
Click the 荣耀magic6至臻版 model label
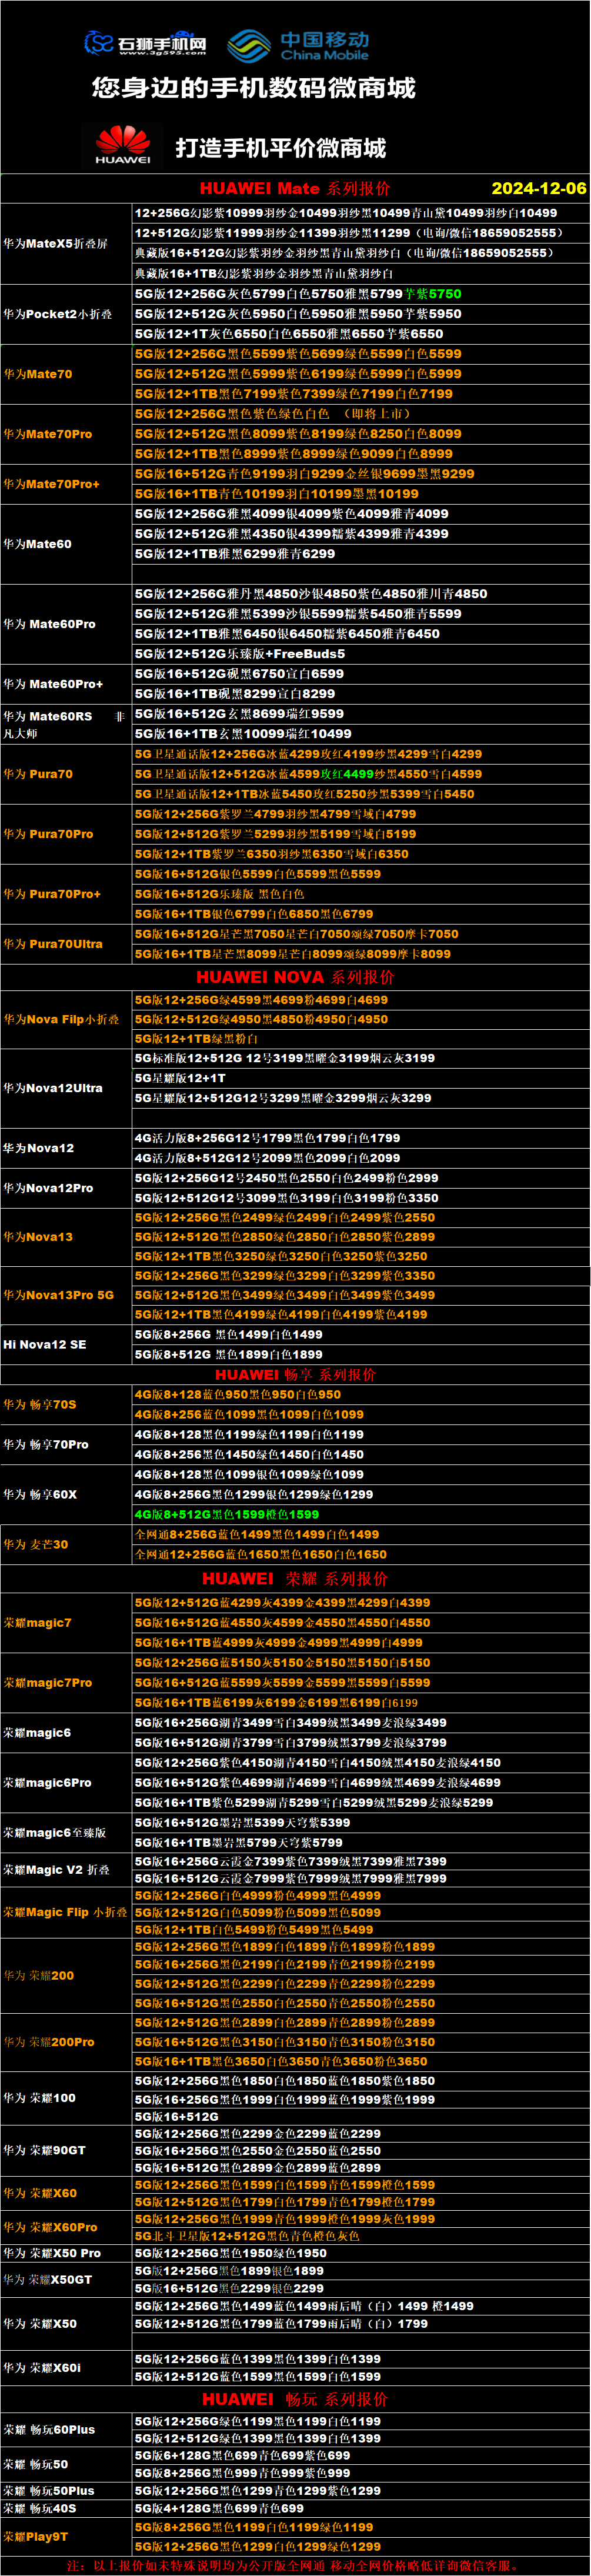(x=54, y=1833)
